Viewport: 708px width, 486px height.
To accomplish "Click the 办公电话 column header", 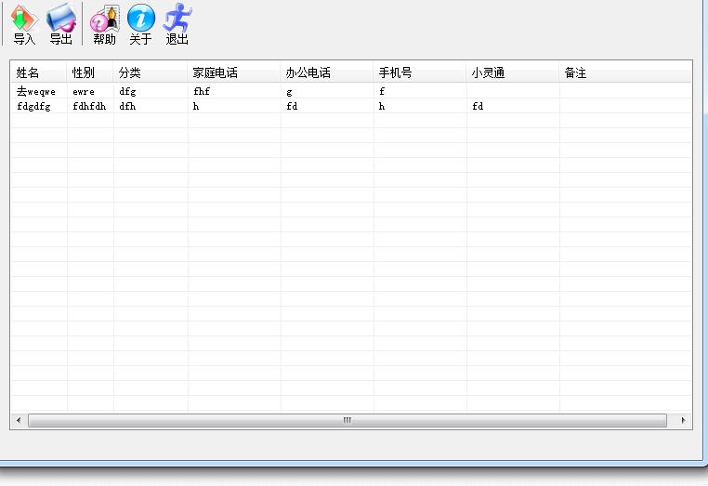I will [326, 72].
